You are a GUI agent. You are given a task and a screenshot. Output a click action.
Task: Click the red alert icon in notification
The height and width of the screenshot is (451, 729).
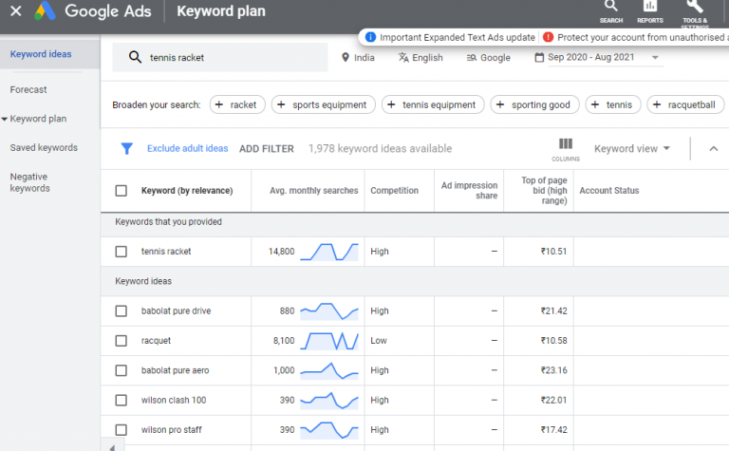pos(548,37)
